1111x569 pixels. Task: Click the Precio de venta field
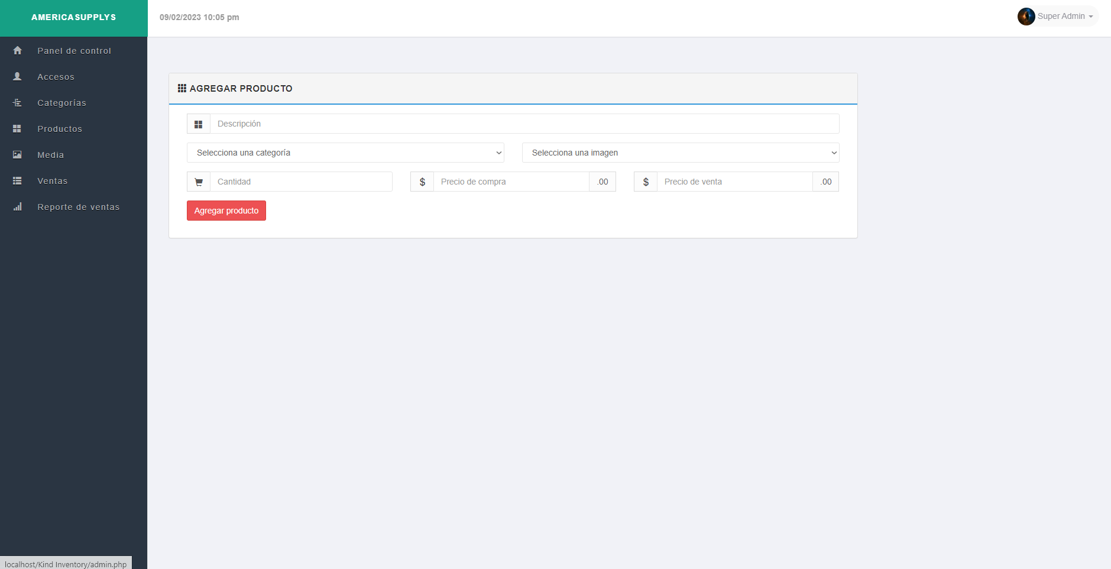pyautogui.click(x=734, y=182)
